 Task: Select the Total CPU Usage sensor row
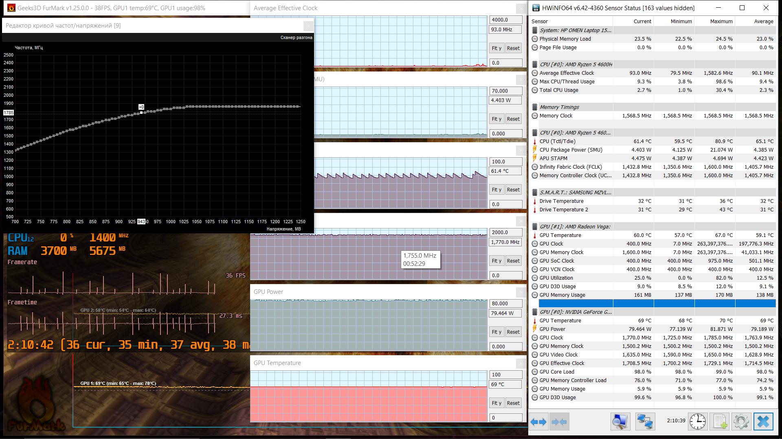click(653, 90)
